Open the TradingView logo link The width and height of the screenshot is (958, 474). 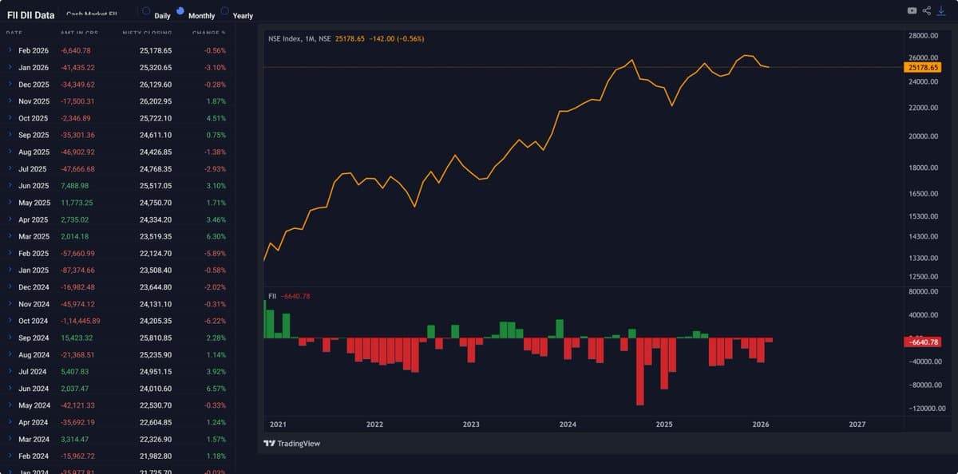click(x=292, y=444)
